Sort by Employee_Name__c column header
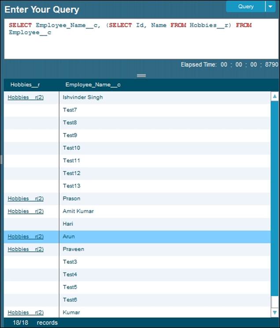 click(x=93, y=85)
